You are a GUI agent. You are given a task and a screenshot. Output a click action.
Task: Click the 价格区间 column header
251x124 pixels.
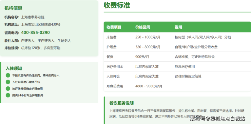click(x=142, y=27)
